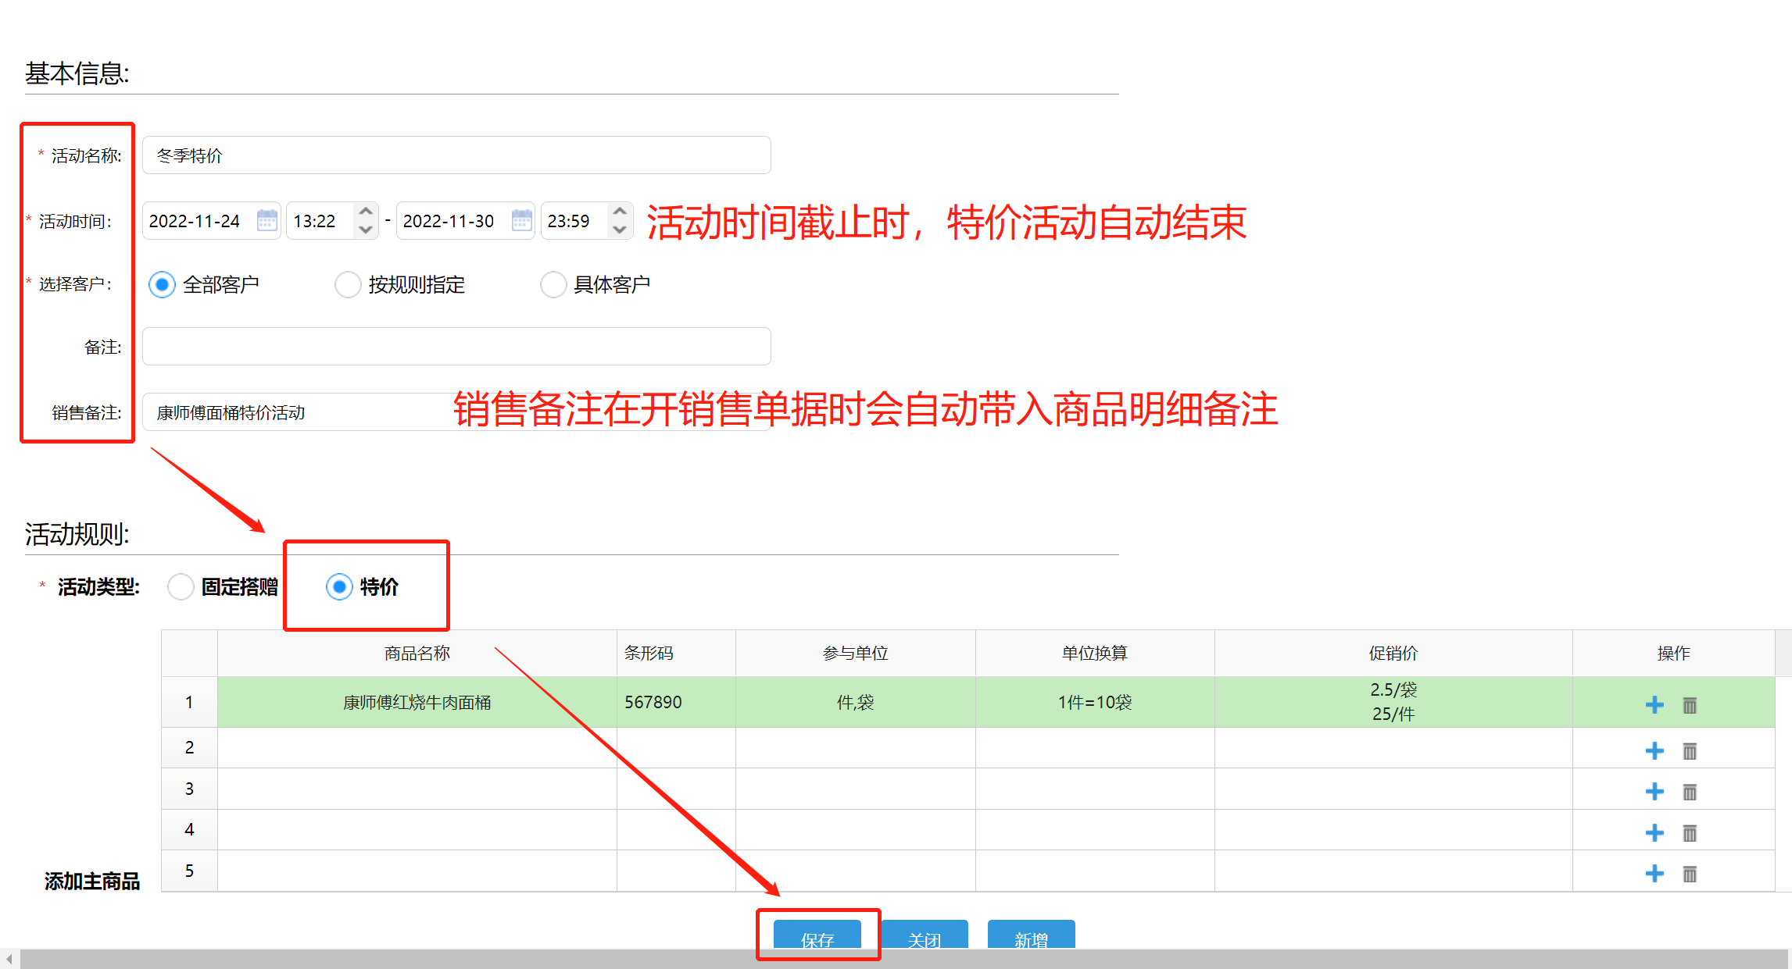The width and height of the screenshot is (1792, 969).
Task: Click the 促销价 column header
Action: (x=1393, y=653)
